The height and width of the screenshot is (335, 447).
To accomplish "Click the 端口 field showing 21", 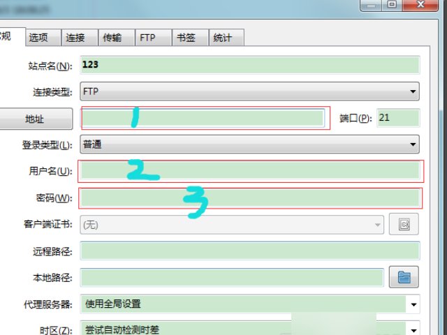I will pos(398,118).
